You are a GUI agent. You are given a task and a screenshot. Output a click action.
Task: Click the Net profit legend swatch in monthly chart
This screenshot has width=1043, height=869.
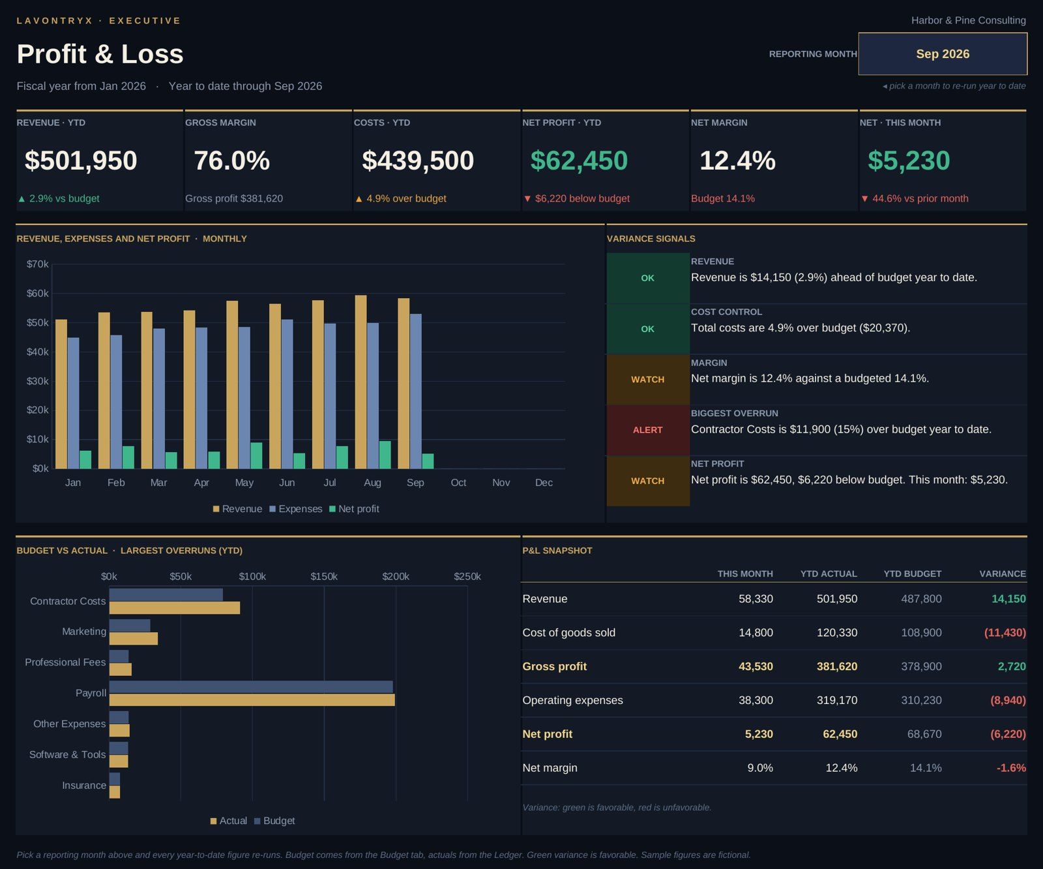click(x=332, y=509)
